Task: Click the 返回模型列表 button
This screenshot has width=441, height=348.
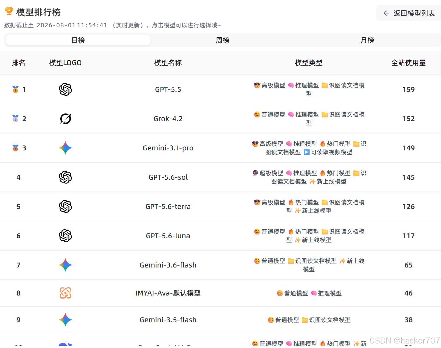Action: click(x=409, y=13)
